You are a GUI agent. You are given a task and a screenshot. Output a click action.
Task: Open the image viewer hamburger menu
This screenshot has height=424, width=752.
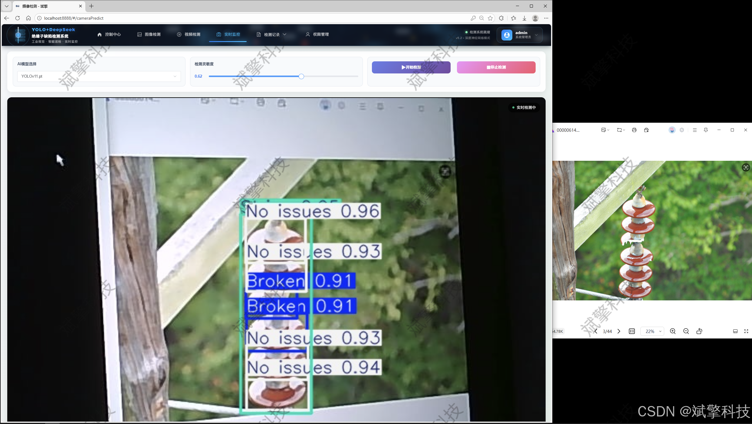pyautogui.click(x=695, y=130)
